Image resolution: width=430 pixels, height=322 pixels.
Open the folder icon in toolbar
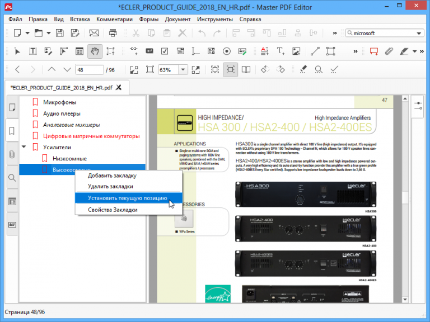(39, 33)
